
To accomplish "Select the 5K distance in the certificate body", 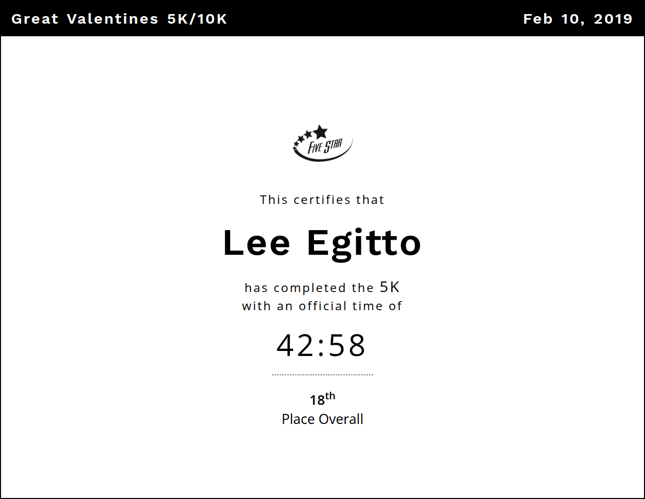I will point(390,287).
